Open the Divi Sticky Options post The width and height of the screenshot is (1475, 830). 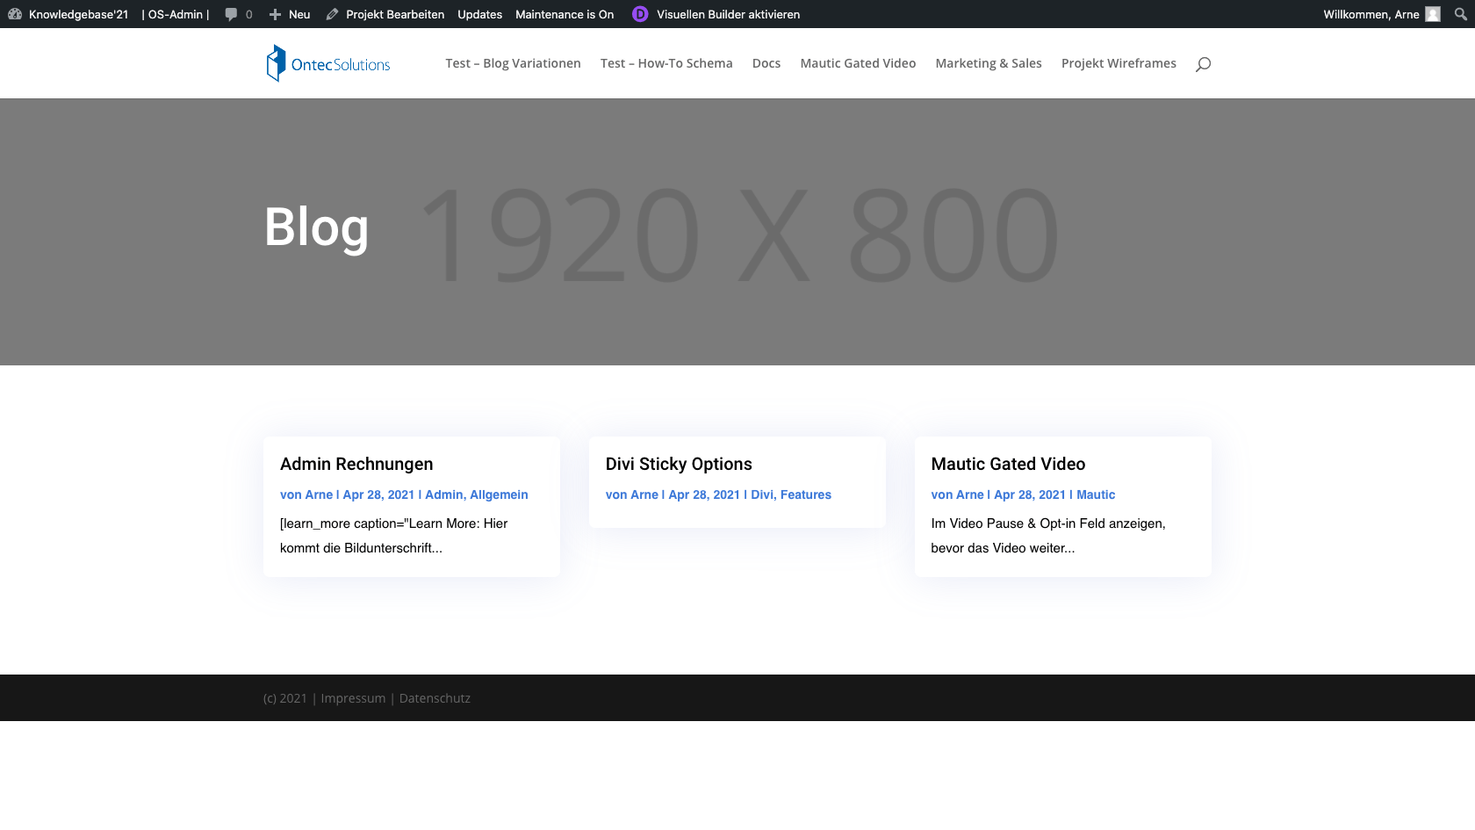tap(679, 464)
